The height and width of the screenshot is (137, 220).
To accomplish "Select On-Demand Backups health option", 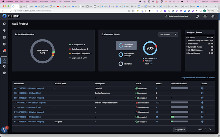I will [127, 55].
